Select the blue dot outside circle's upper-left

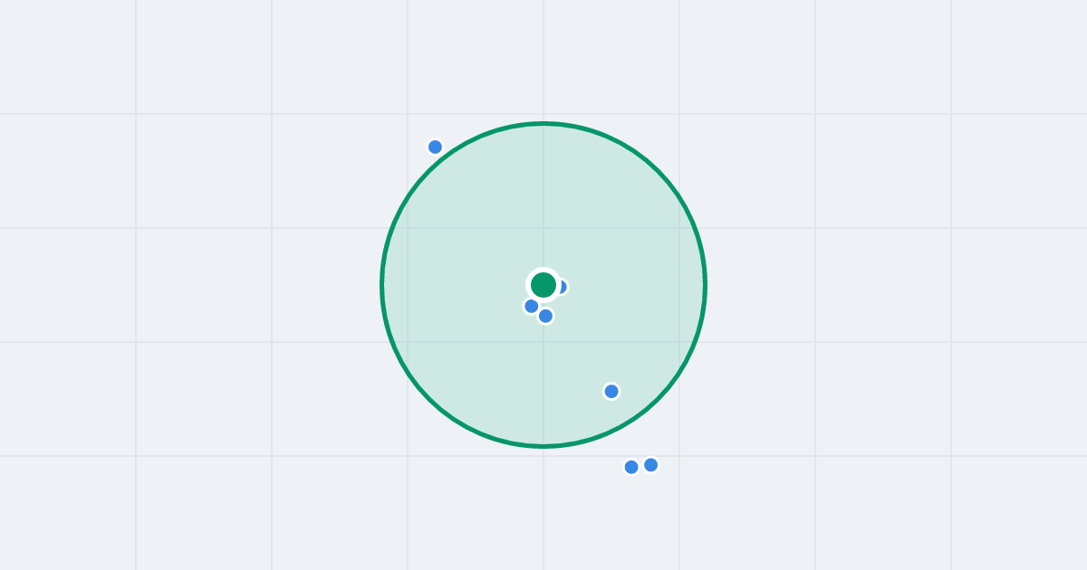(435, 147)
